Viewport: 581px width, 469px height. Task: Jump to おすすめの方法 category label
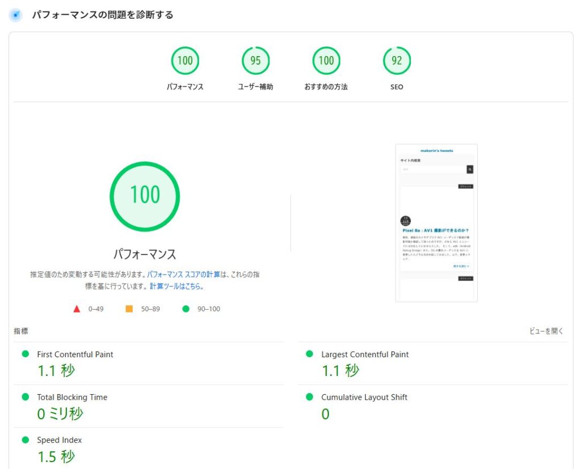(x=326, y=87)
